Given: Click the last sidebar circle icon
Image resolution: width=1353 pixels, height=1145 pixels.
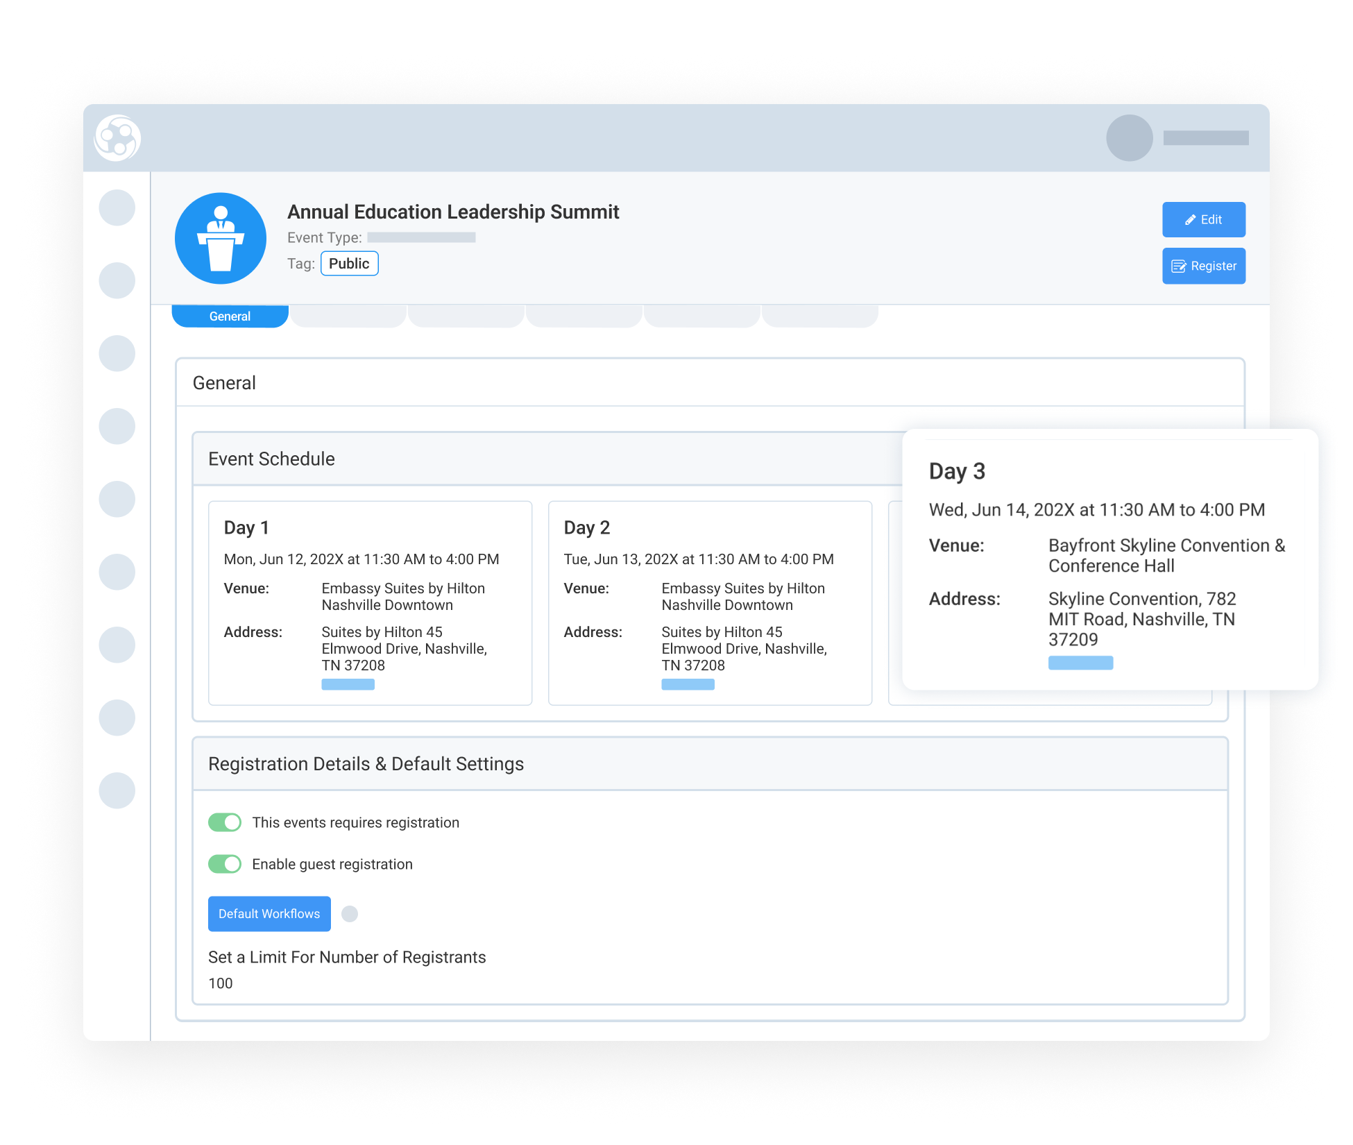Looking at the screenshot, I should tap(117, 790).
